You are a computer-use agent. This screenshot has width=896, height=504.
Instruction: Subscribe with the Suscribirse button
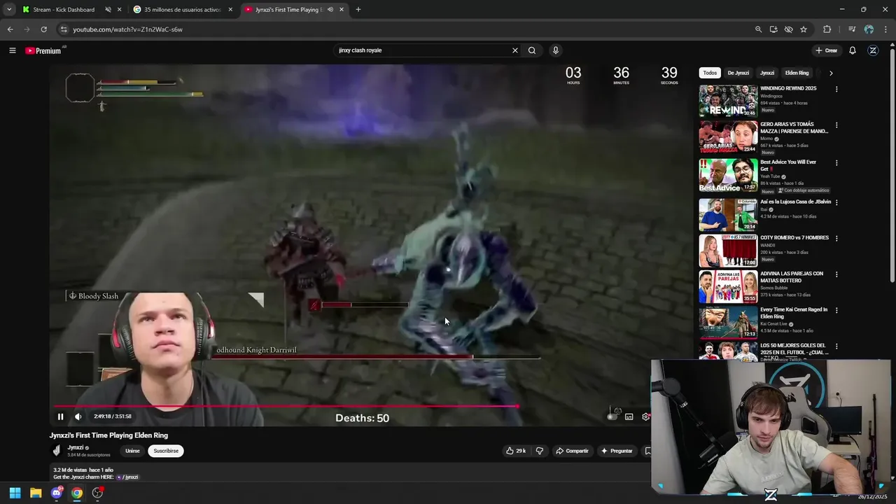166,451
